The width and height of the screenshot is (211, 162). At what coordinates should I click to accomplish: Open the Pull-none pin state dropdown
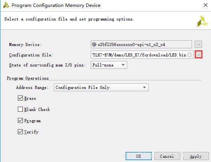coord(109,65)
